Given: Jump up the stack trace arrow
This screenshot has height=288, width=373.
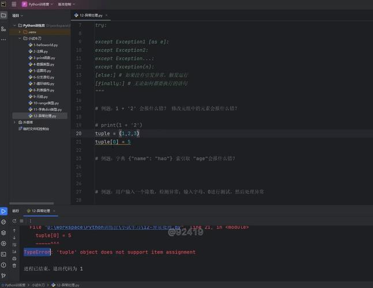Looking at the screenshot, I should pos(14,230).
